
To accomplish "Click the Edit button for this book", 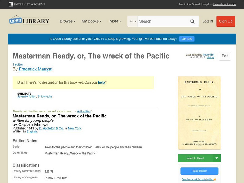I will [224, 56].
